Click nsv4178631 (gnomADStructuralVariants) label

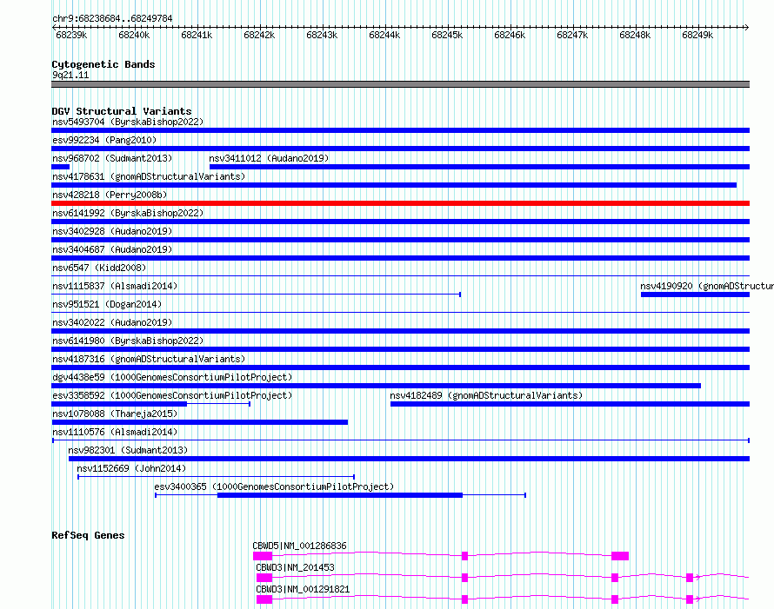coord(149,176)
